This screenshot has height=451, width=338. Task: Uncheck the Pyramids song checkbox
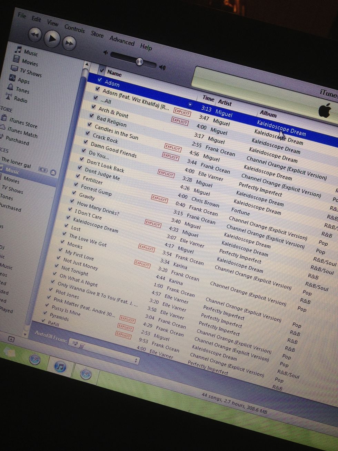(45, 313)
